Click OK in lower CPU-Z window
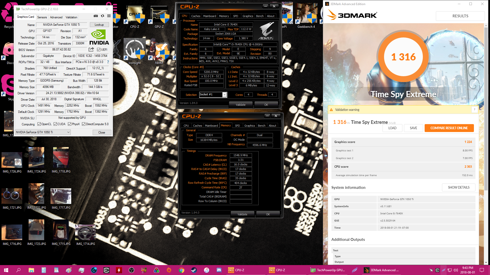490x275 pixels. [268, 214]
